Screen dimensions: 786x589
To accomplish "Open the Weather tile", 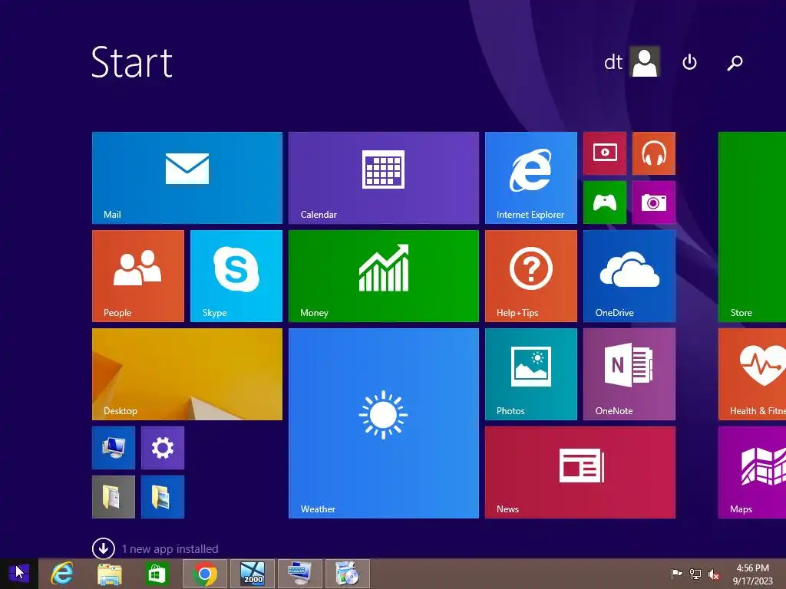I will (x=384, y=423).
